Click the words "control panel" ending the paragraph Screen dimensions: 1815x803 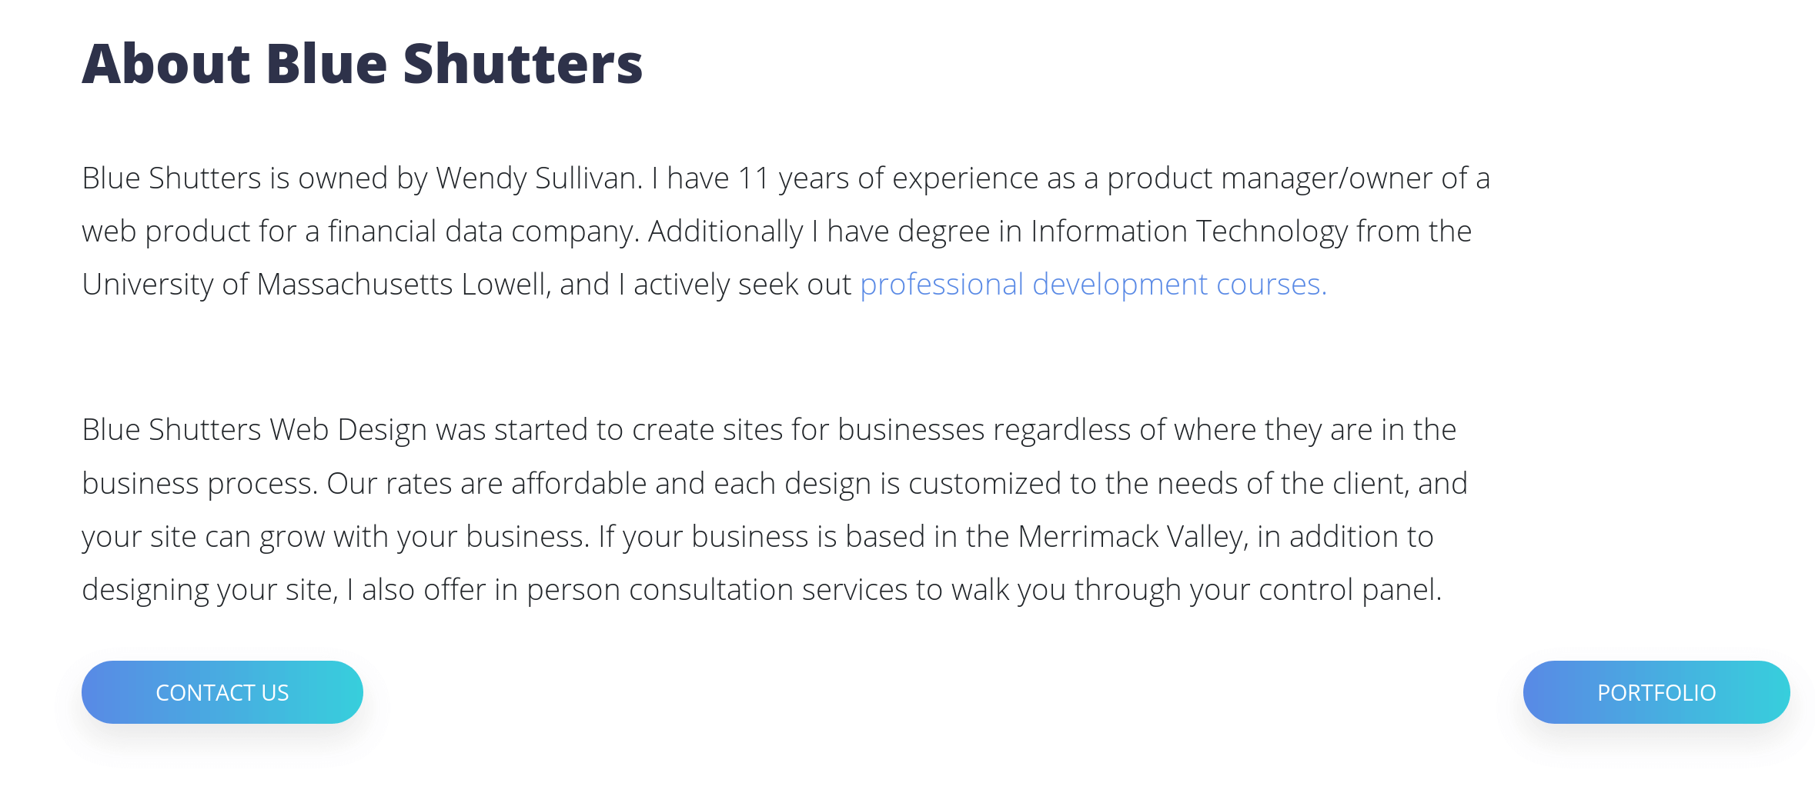click(1349, 590)
